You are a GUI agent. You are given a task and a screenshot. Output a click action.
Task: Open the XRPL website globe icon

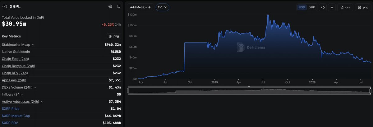110,6
